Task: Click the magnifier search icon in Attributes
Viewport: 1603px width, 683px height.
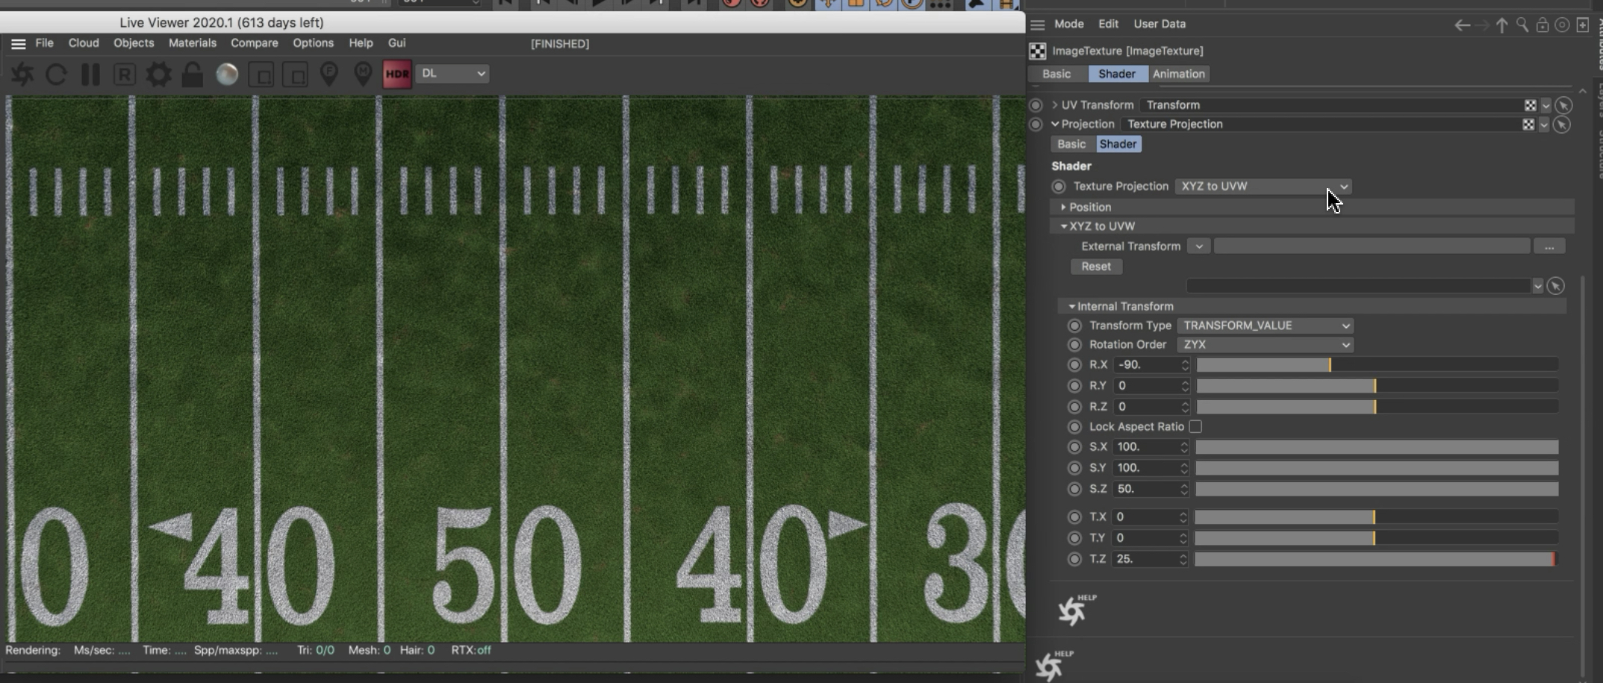Action: click(1522, 25)
